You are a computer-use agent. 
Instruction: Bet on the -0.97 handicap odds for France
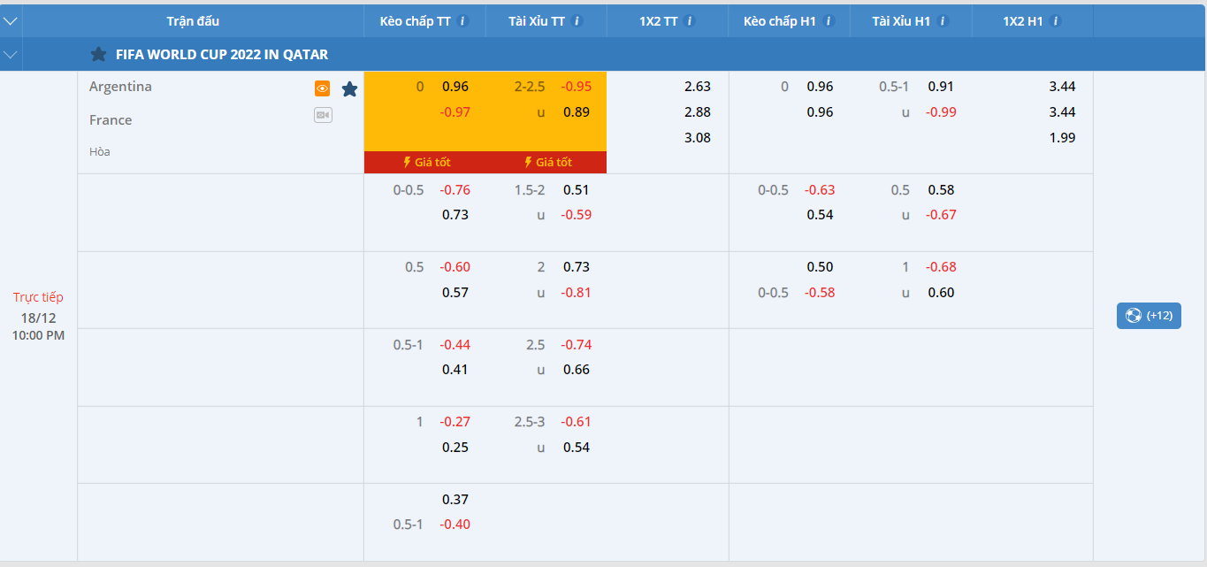(x=455, y=112)
